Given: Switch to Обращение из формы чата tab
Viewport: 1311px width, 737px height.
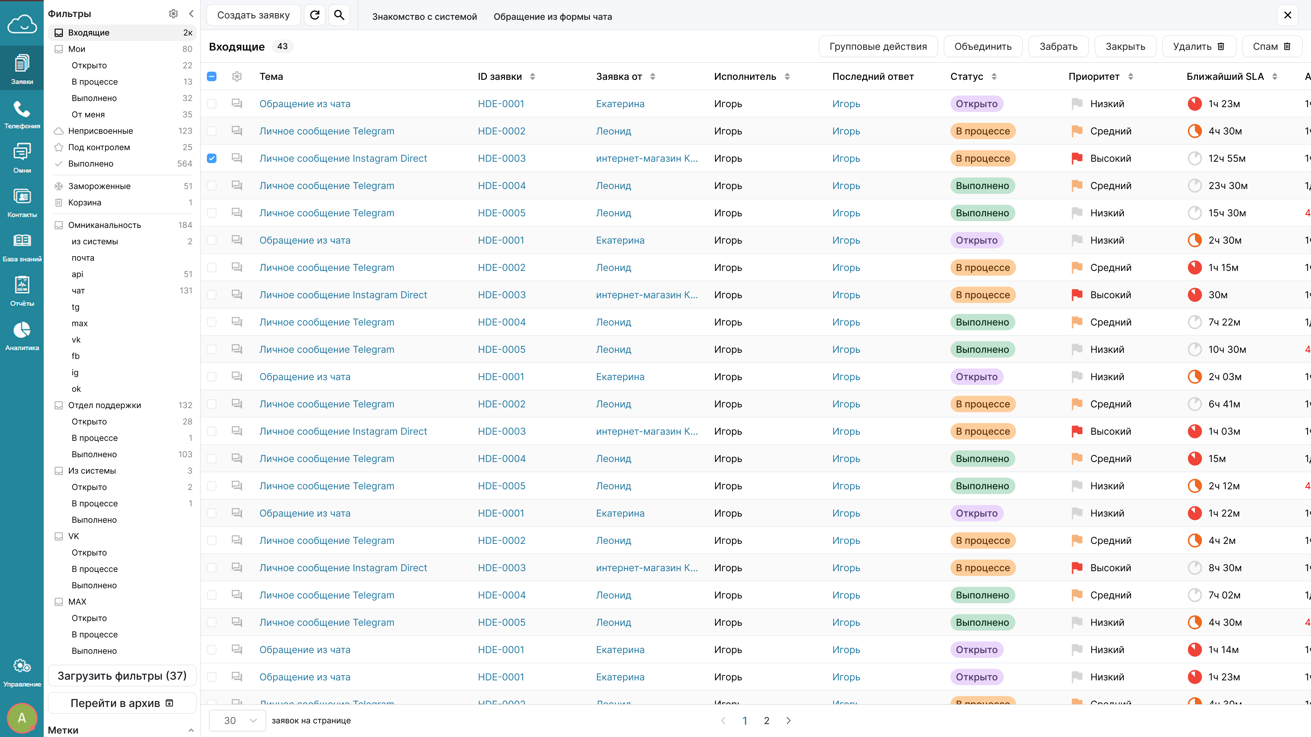Looking at the screenshot, I should 553,16.
